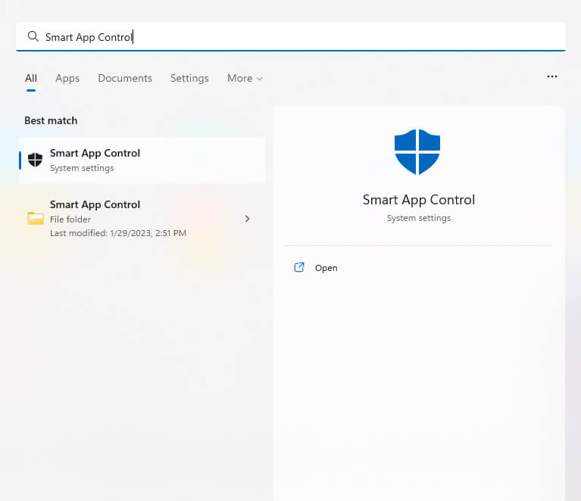This screenshot has width=581, height=501.
Task: Click the black shield icon in best match
Action: (x=35, y=160)
